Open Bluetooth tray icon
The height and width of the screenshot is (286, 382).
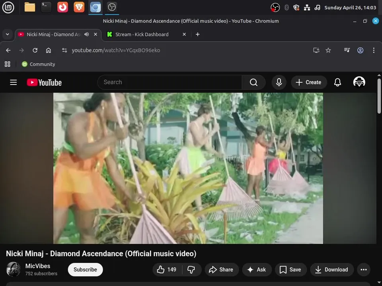286,8
